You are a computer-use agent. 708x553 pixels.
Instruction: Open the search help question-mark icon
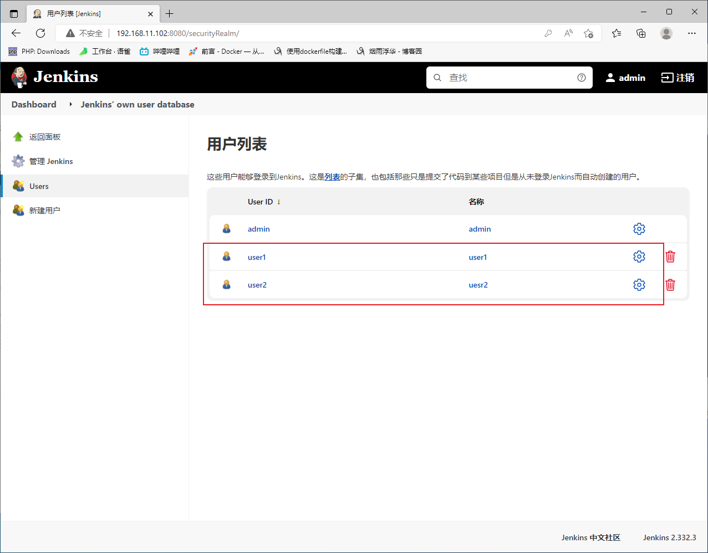[581, 78]
